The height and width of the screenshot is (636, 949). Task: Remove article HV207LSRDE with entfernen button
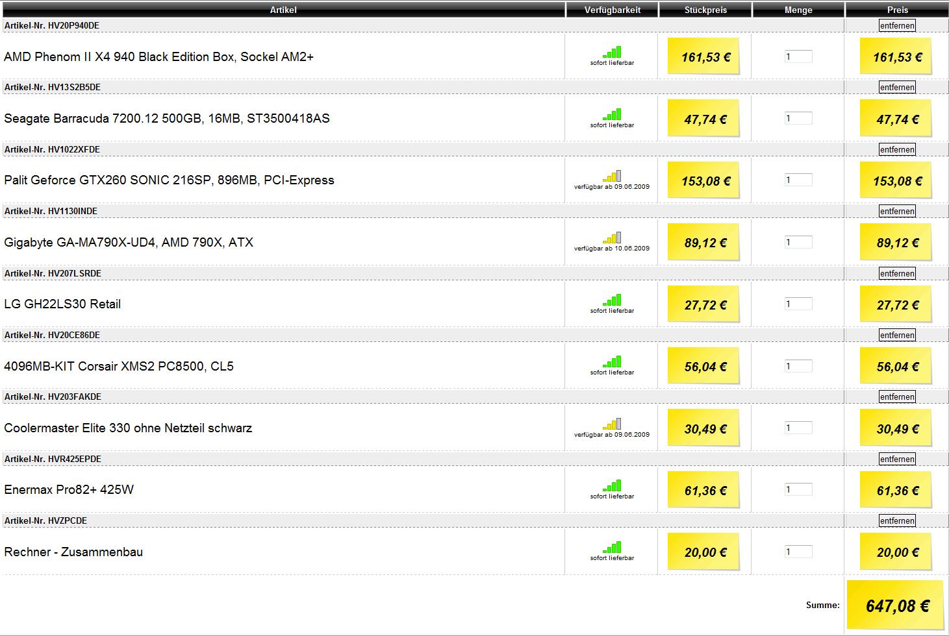pyautogui.click(x=897, y=273)
